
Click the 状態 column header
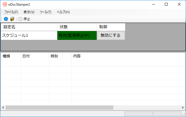(x=77, y=27)
